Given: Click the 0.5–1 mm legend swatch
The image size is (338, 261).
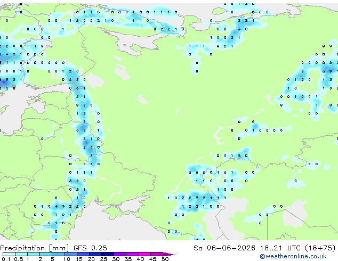Looking at the screenshot, I should pyautogui.click(x=21, y=254).
